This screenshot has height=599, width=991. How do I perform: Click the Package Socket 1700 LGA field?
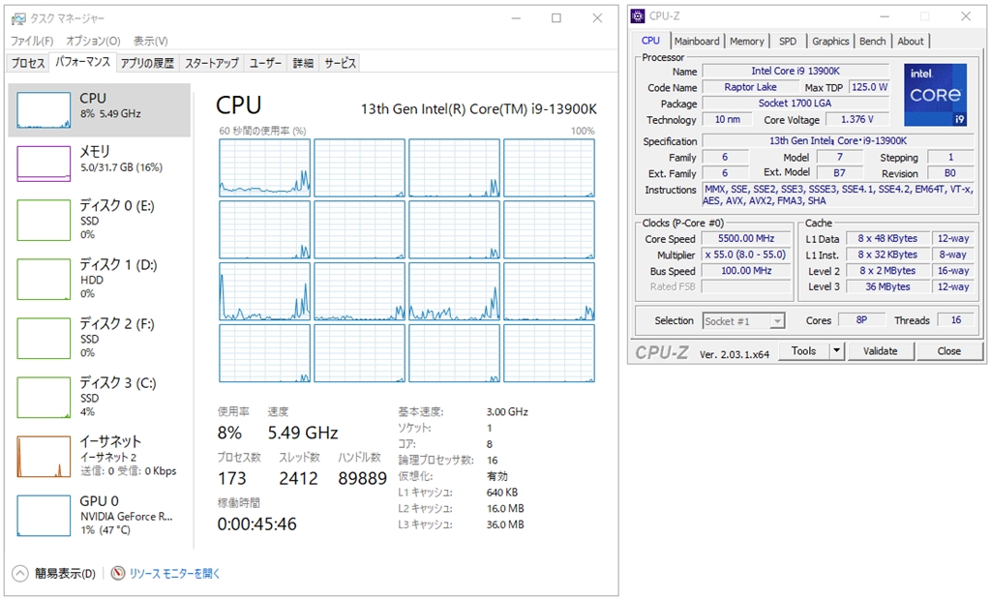click(x=796, y=103)
